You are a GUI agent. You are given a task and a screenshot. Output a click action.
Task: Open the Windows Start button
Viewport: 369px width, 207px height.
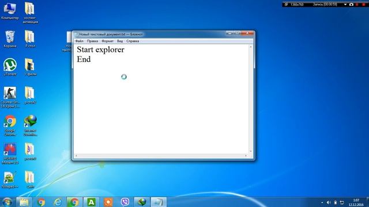coord(7,202)
